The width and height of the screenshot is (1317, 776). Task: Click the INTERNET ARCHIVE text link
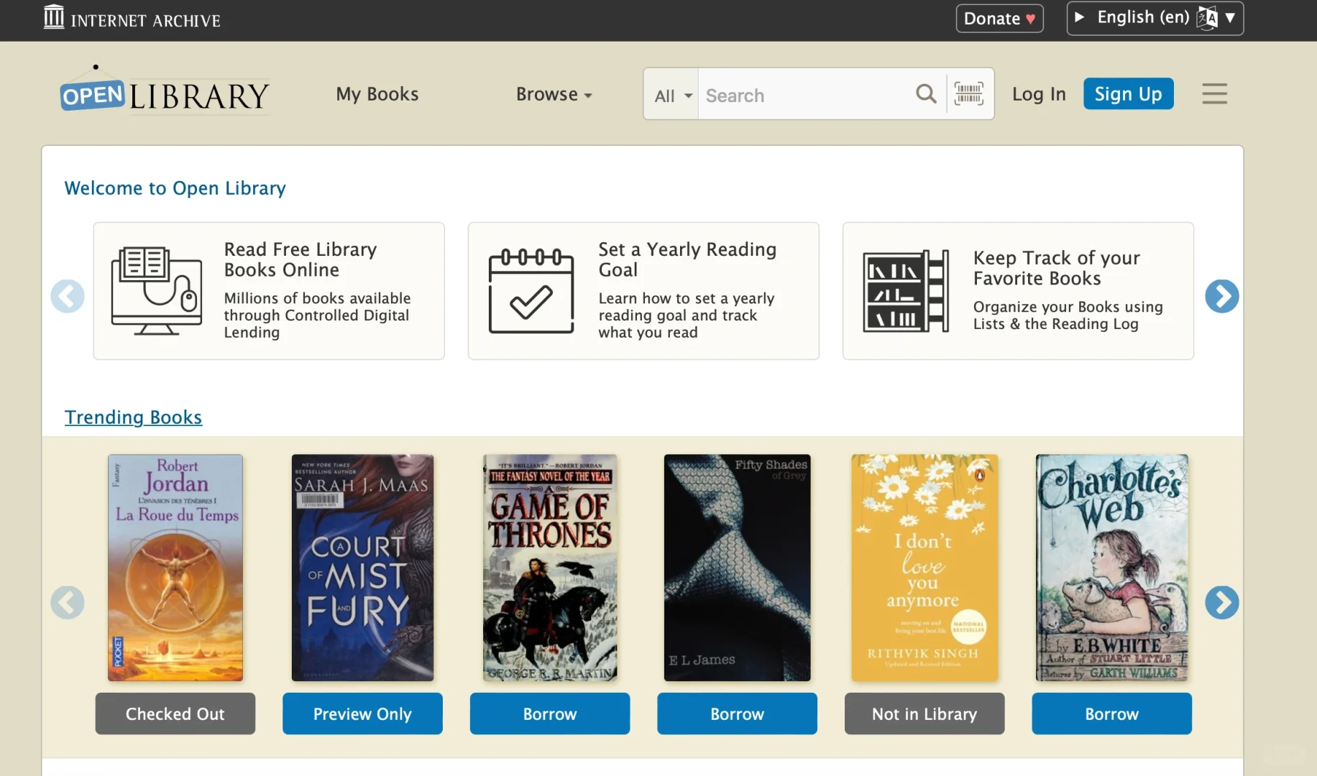(146, 21)
